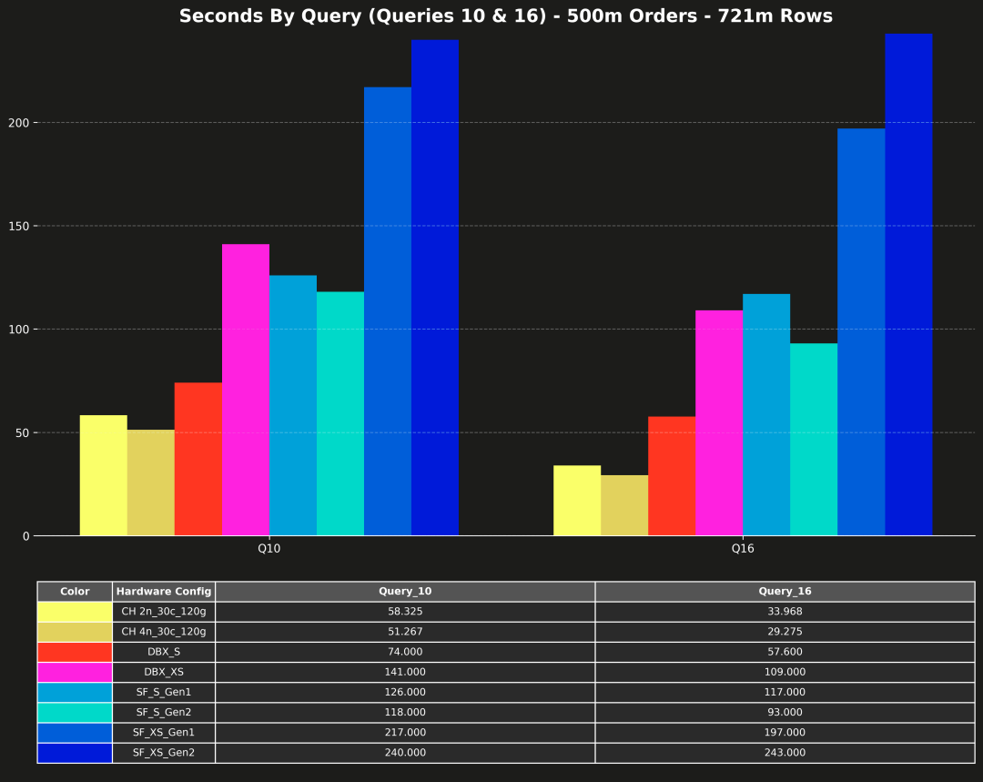Select the CH 4n_30c_120g table cell
983x782 pixels.
point(164,632)
